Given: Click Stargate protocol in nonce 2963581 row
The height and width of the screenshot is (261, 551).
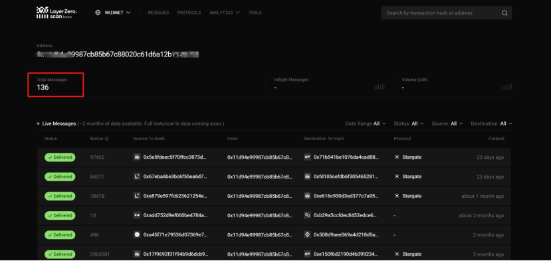Looking at the screenshot, I should (x=408, y=254).
